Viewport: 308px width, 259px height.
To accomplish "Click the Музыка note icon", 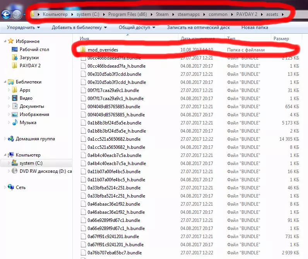I will coord(15,122).
